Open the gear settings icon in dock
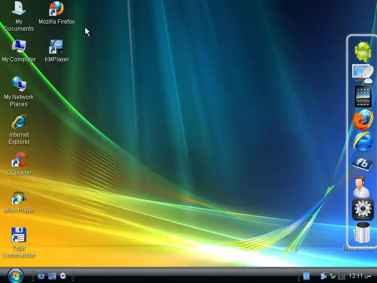This screenshot has height=283, width=377. pos(363,209)
